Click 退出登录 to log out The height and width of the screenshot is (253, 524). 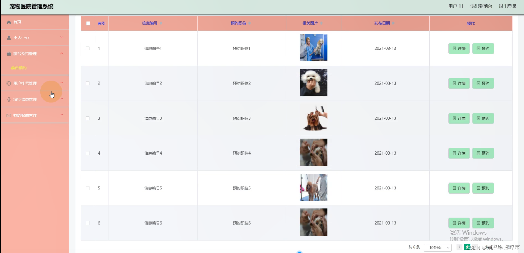[508, 6]
